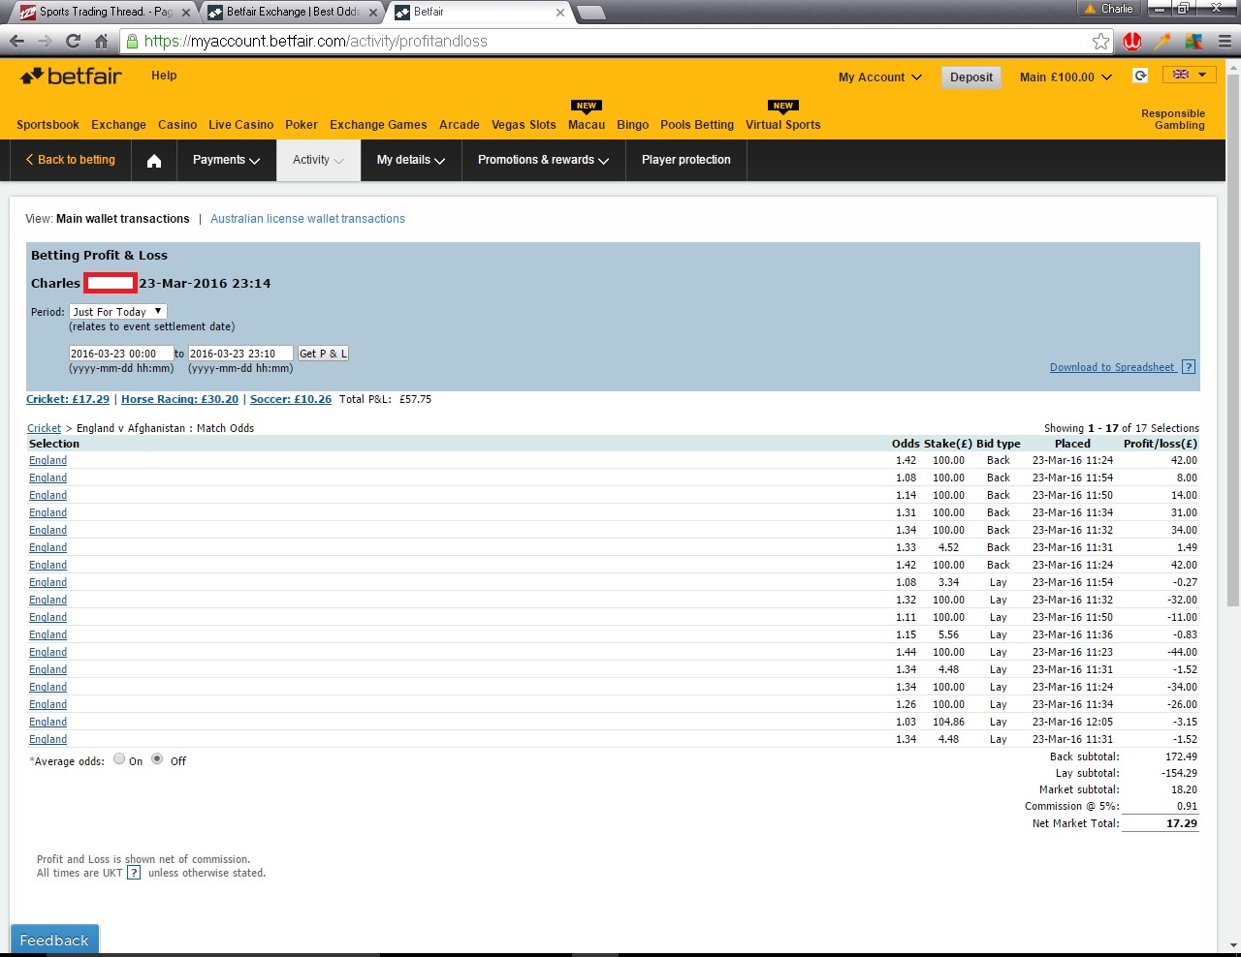
Task: Open the help question mark next to Download to Spreadsheet
Action: [1189, 366]
